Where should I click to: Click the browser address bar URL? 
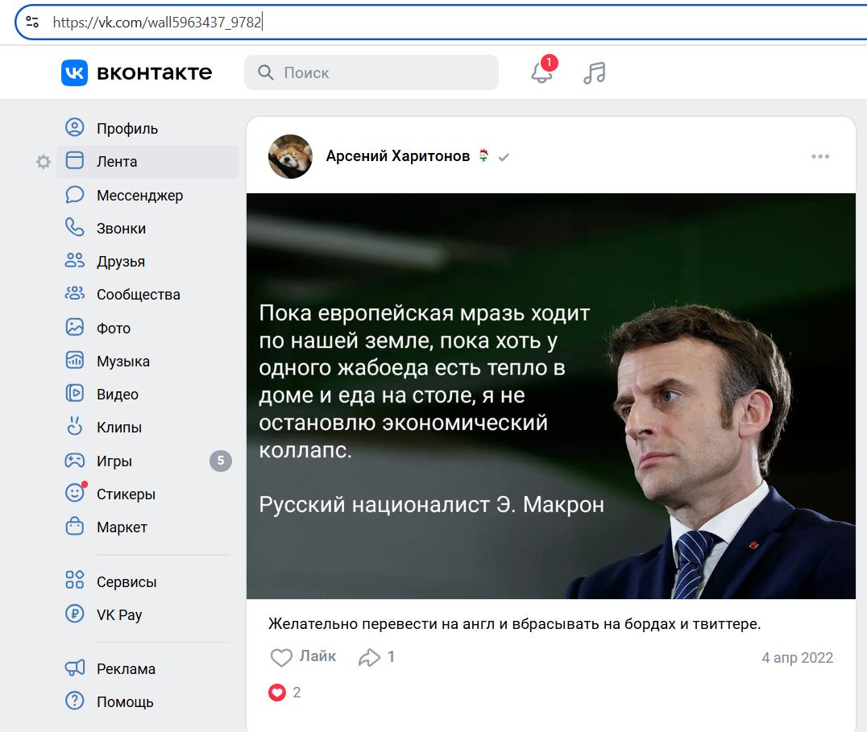(156, 22)
